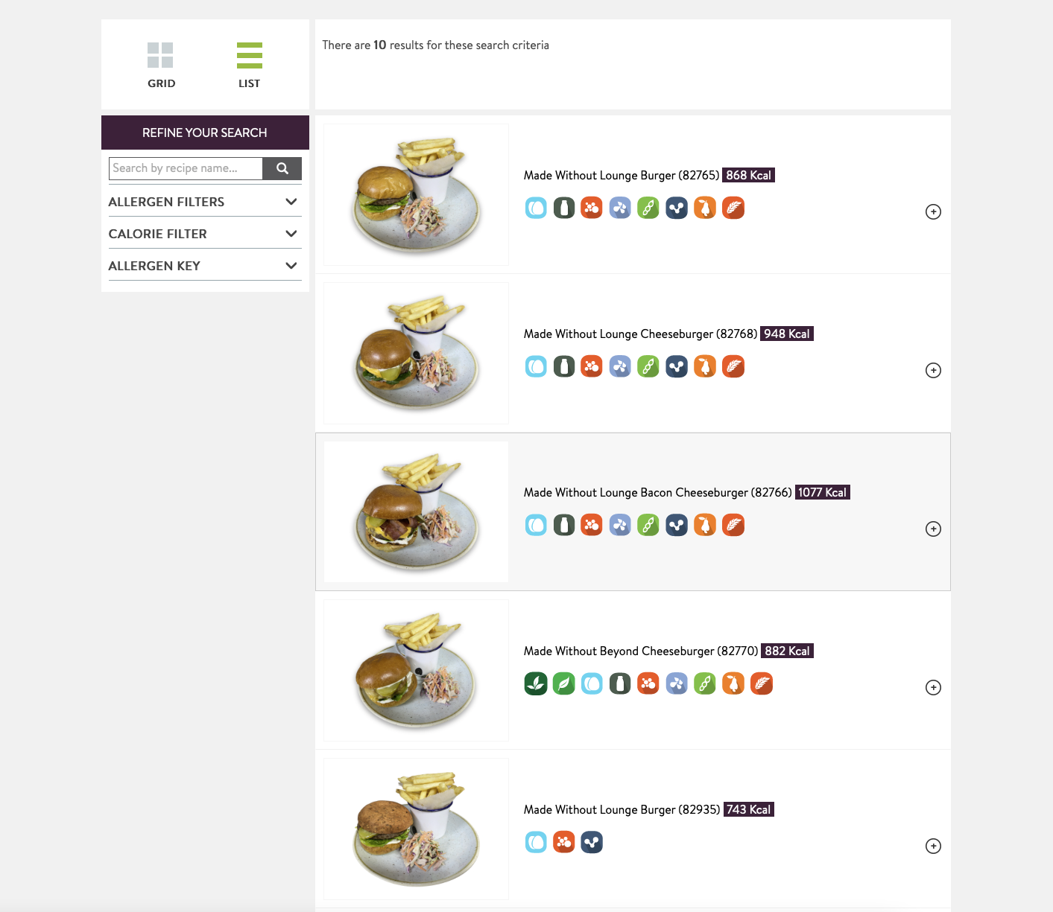Screen dimensions: 1053x912
Task: Expand details for Bacon Cheeseburger 82766
Action: [933, 529]
